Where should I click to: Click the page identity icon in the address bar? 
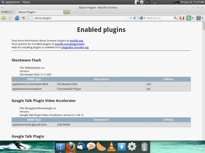31,18
